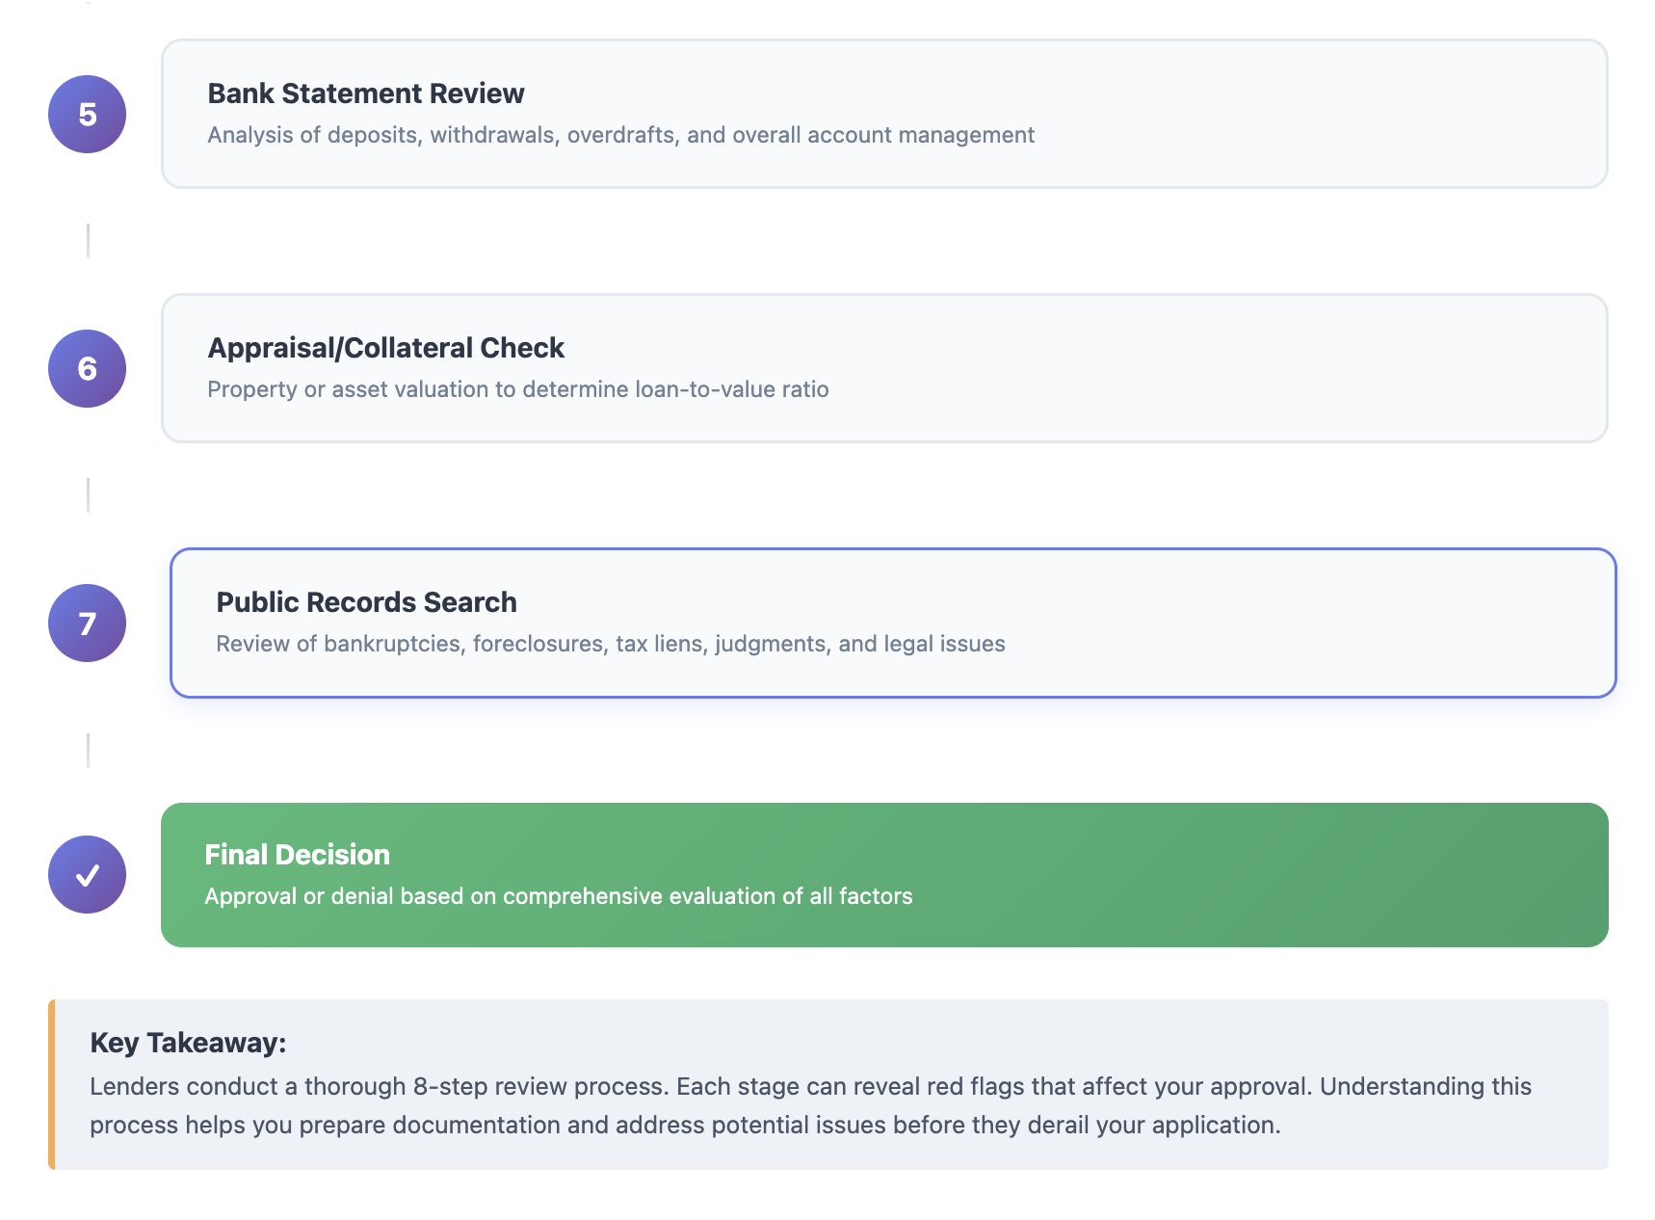The height and width of the screenshot is (1220, 1655).
Task: Click text 'Property or asset valuation to determine'
Action: [x=419, y=389]
